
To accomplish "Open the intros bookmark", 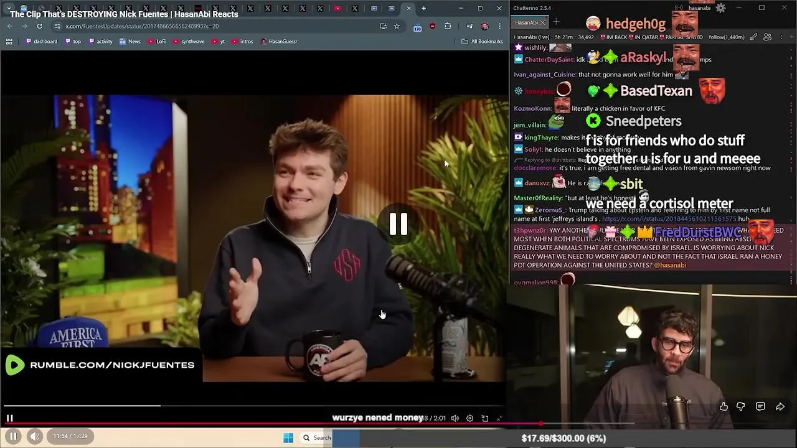I will pyautogui.click(x=242, y=41).
